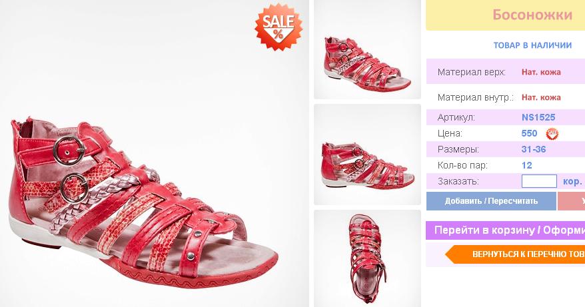
Task: Focus the Заказать quantity input field
Action: tap(539, 181)
